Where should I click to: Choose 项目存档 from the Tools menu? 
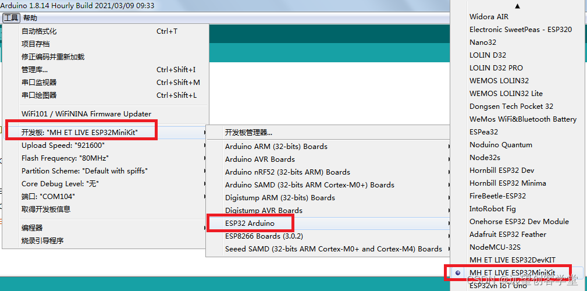(105, 44)
